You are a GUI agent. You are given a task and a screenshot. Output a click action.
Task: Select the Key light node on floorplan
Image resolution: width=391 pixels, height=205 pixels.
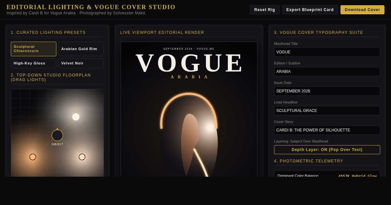pos(76,117)
